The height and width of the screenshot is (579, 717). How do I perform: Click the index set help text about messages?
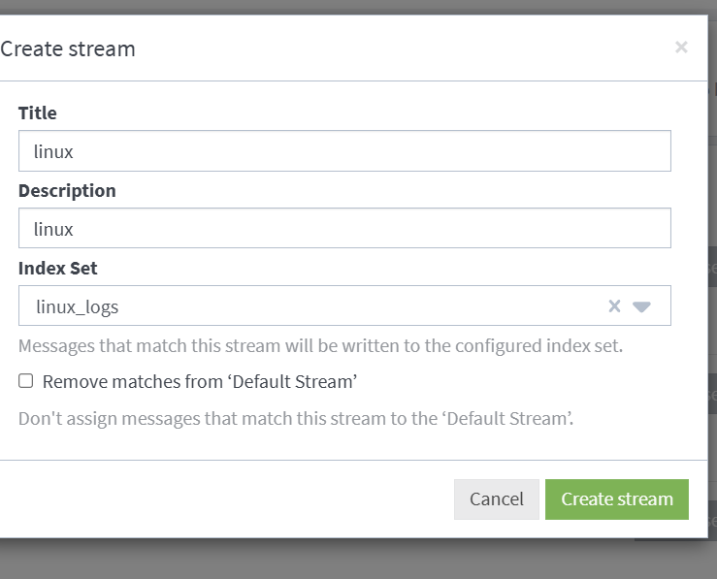(x=320, y=346)
